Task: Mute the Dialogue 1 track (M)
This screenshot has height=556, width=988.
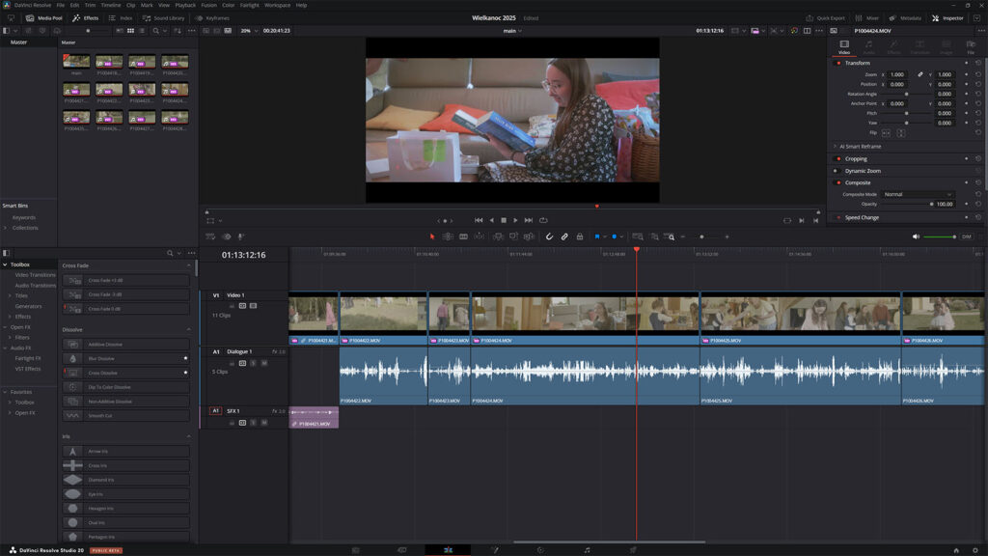Action: coord(264,363)
